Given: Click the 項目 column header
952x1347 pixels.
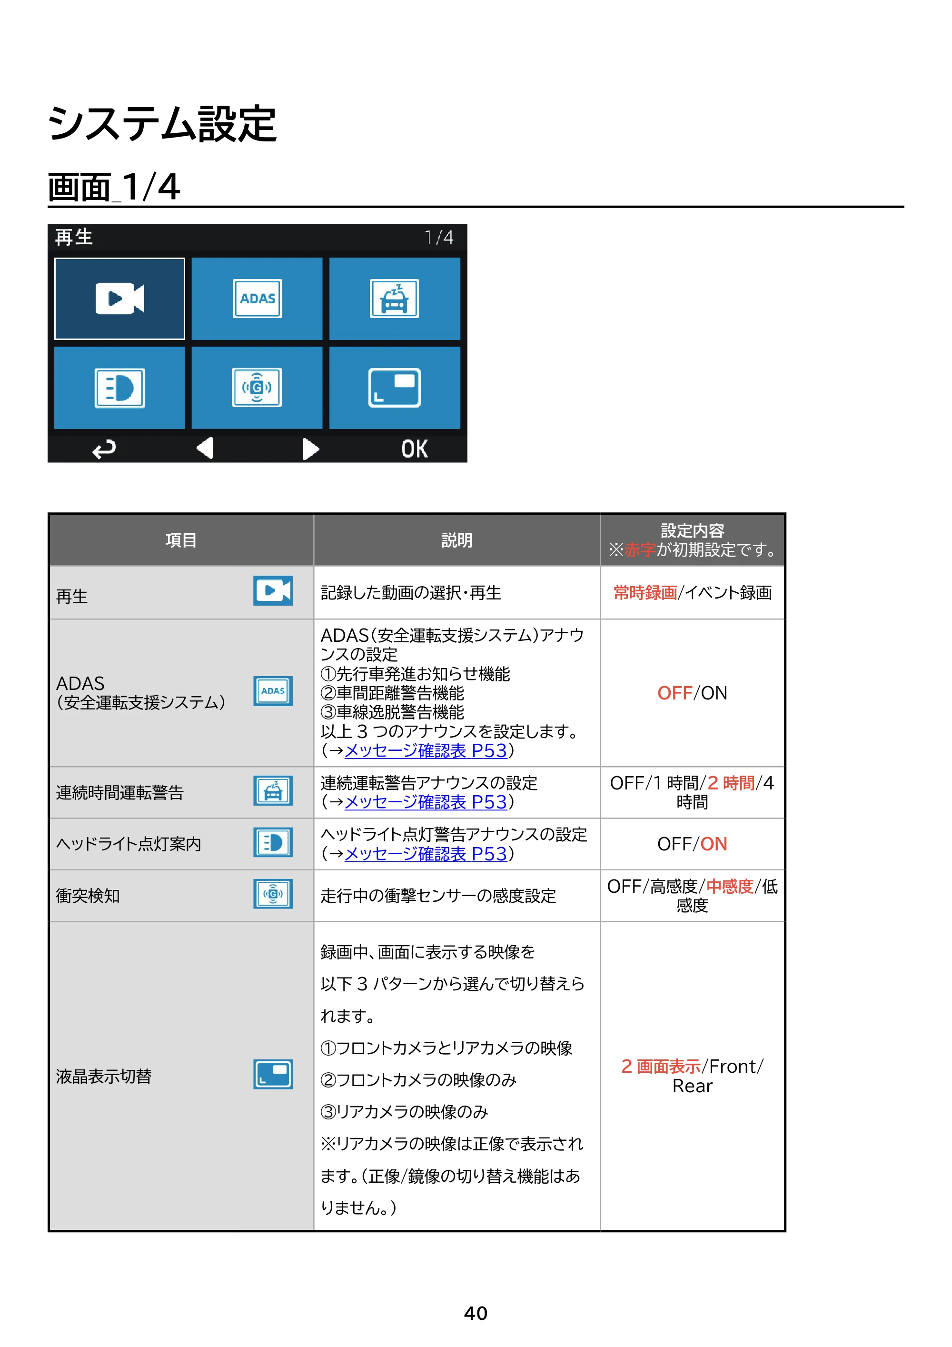Looking at the screenshot, I should coord(181,540).
